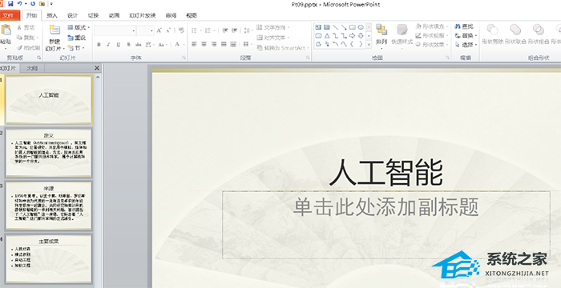Switch to the 切换 Transitions tab
Image resolution: width=561 pixels, height=288 pixels.
tap(94, 15)
